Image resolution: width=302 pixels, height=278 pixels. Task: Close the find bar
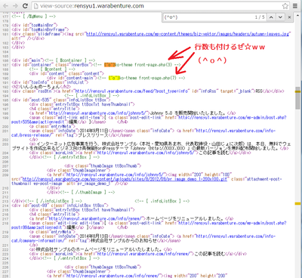[x=289, y=17]
